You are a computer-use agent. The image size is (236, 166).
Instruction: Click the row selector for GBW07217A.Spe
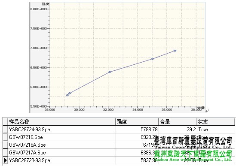[x=6, y=153]
